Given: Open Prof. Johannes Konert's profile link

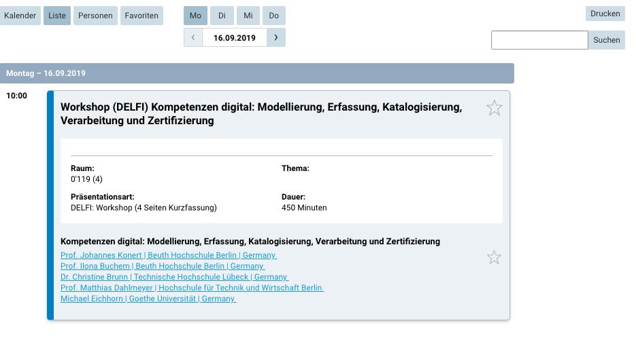Looking at the screenshot, I should (x=169, y=255).
